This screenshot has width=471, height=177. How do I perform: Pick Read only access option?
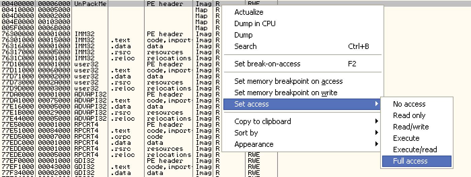[x=409, y=116]
